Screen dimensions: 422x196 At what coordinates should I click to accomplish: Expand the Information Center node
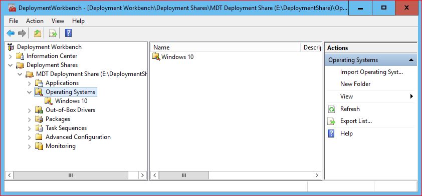tap(10, 56)
